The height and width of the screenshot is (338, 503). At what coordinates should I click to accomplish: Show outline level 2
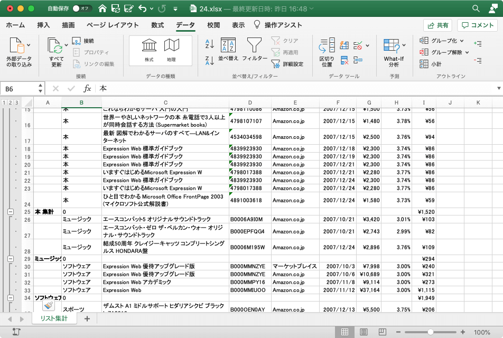click(11, 102)
